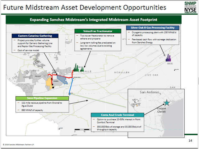
Task: Select the Eastern Catarina Gathering header
Action: click(x=35, y=36)
